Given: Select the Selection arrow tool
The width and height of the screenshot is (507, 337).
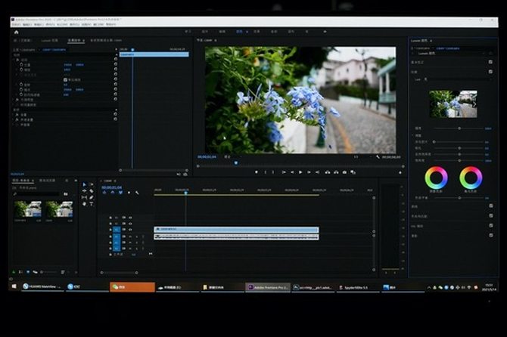Looking at the screenshot, I should [x=85, y=184].
